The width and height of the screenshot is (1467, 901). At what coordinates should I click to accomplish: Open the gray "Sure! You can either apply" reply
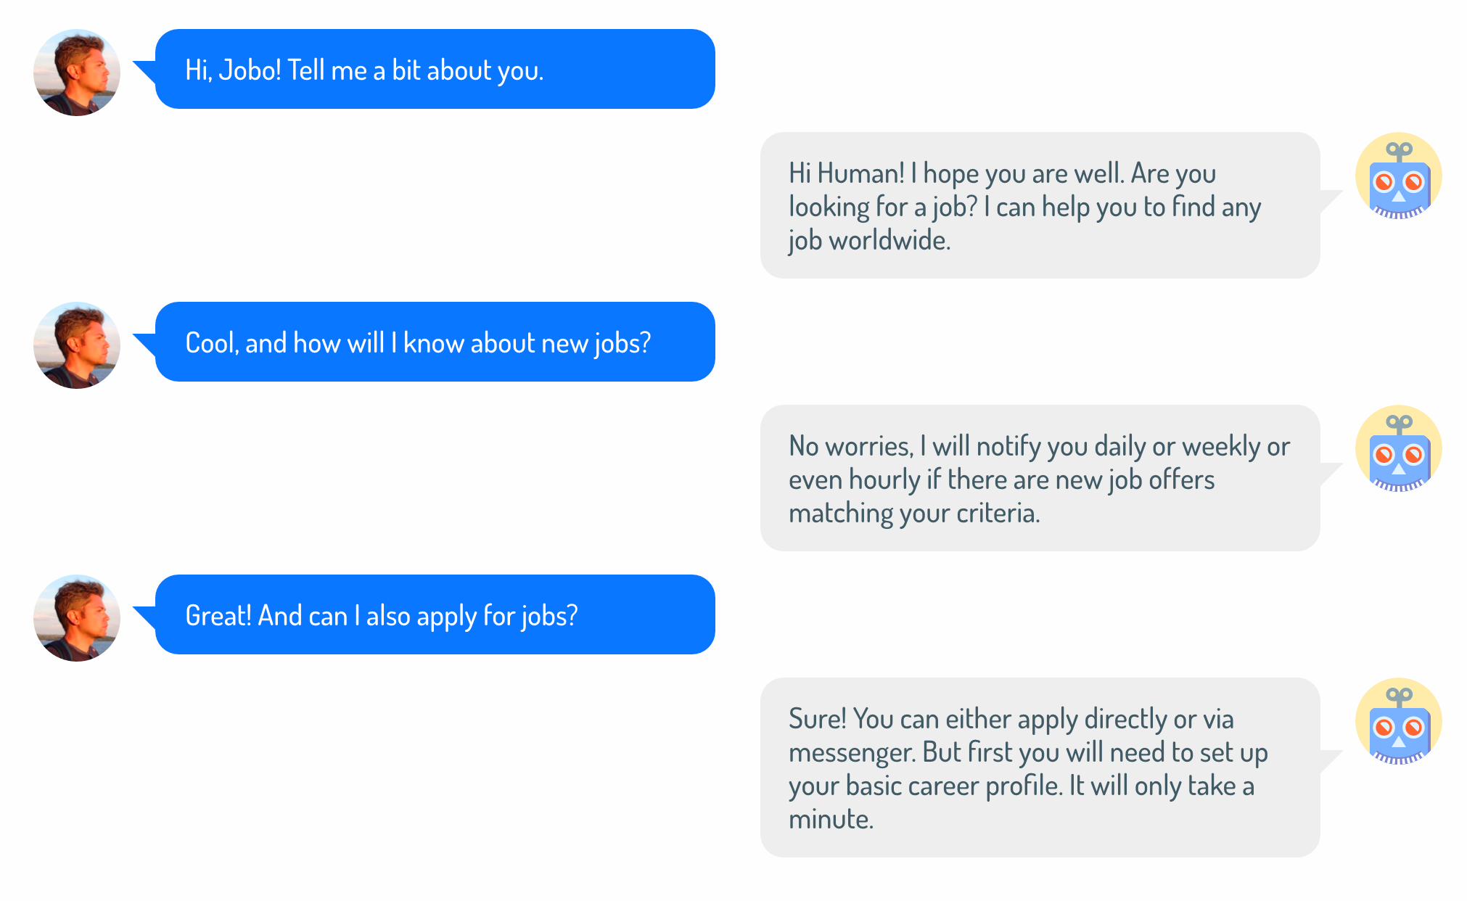[1040, 768]
